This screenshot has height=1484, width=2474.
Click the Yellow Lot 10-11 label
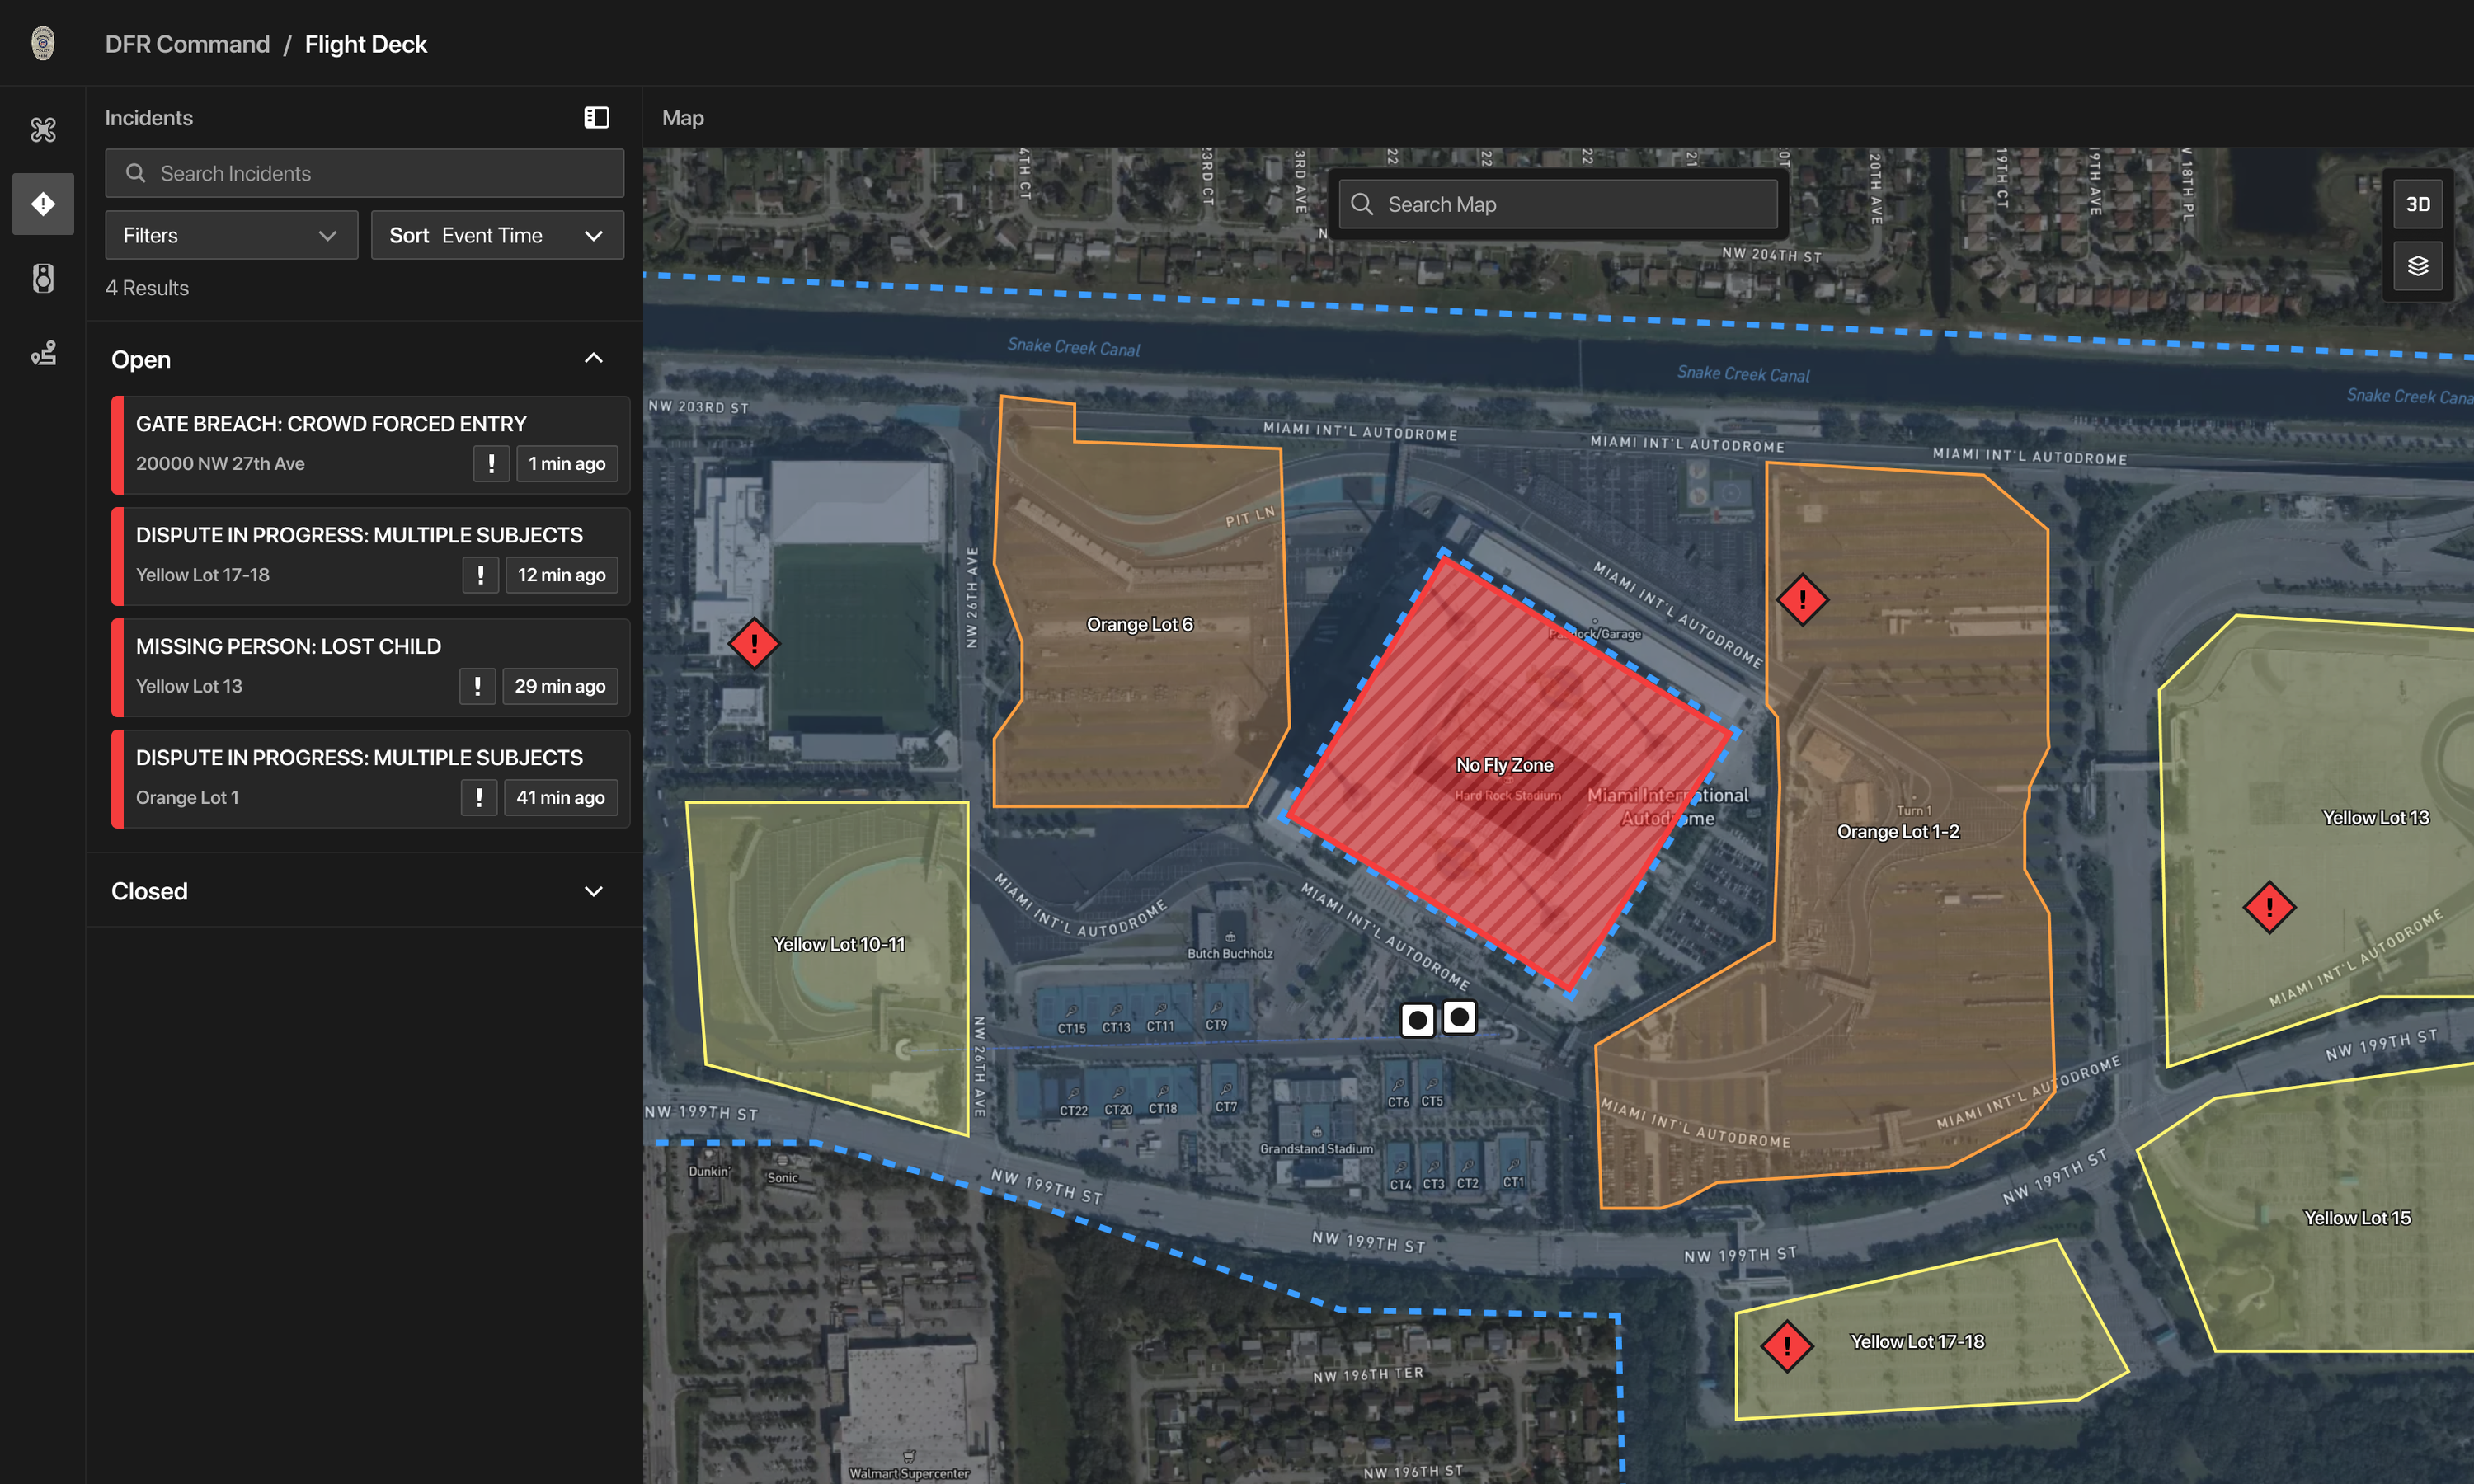[839, 945]
